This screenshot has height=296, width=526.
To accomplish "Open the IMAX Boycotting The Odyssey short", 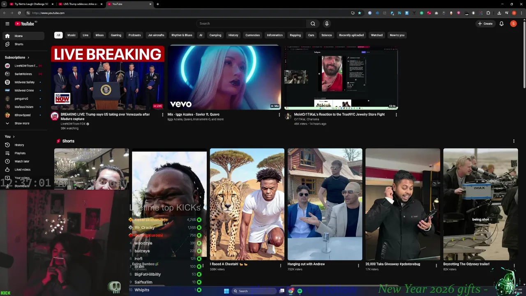I will tap(480, 204).
